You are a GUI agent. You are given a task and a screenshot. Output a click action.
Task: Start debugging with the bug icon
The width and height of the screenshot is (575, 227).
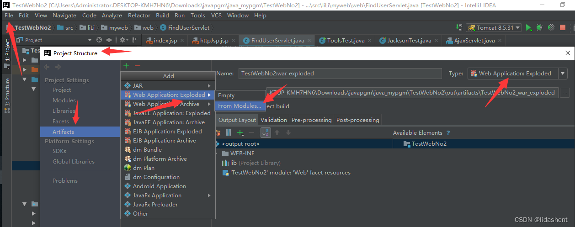pos(540,28)
